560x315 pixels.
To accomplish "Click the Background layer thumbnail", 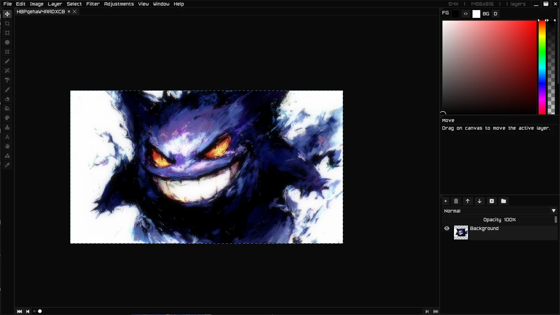I will pos(461,232).
